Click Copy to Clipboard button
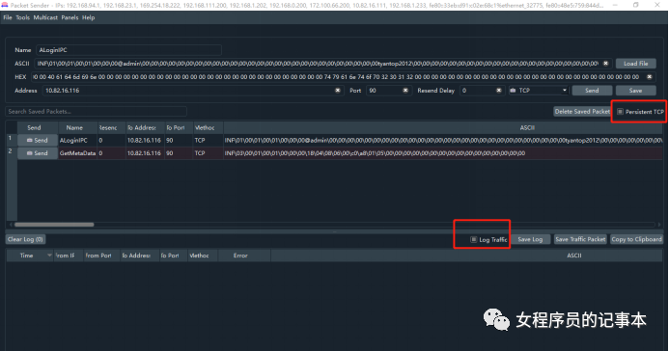The width and height of the screenshot is (669, 351). pos(636,239)
